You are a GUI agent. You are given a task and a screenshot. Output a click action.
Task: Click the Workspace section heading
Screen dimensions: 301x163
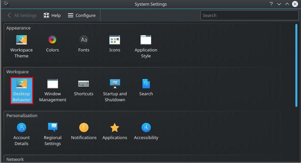tap(18, 72)
